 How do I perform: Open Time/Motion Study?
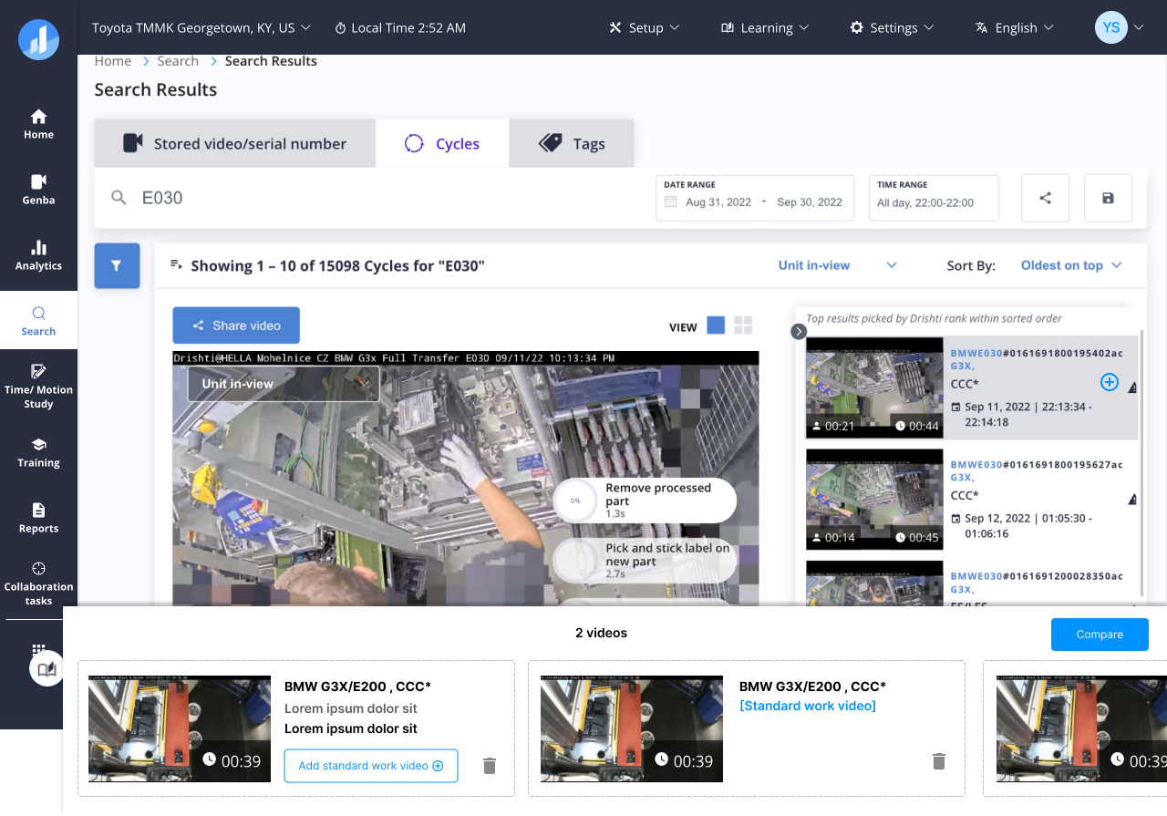click(x=38, y=387)
